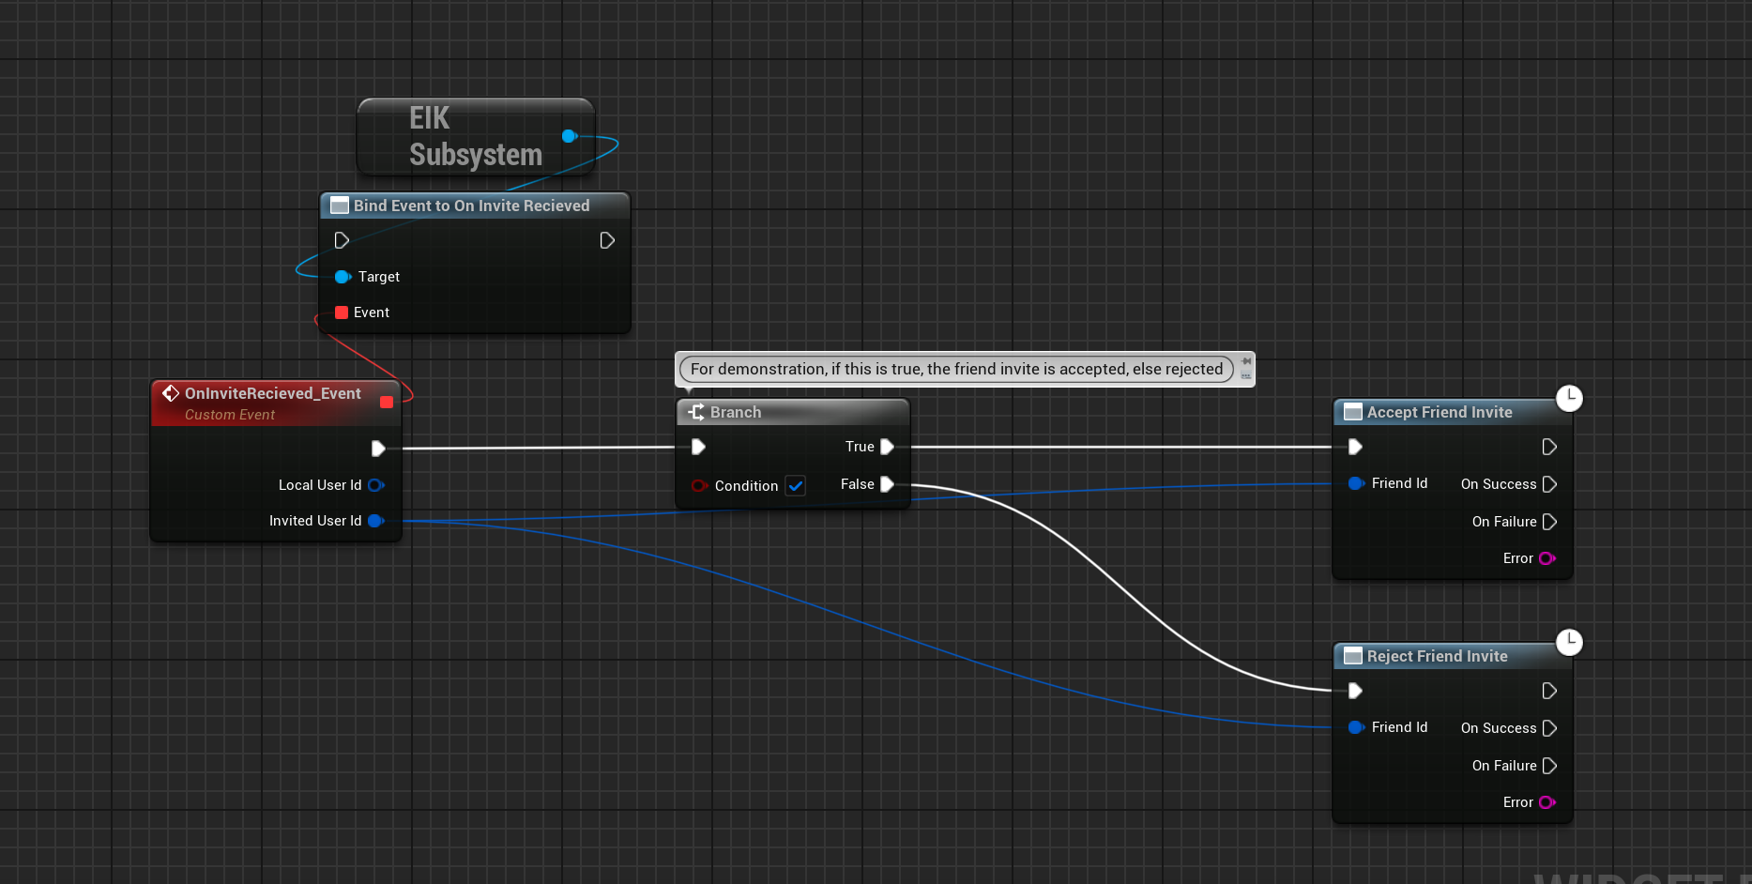Click the delegate output pin on OnInviteRecieved_Event
This screenshot has height=884, width=1752.
pos(387,403)
